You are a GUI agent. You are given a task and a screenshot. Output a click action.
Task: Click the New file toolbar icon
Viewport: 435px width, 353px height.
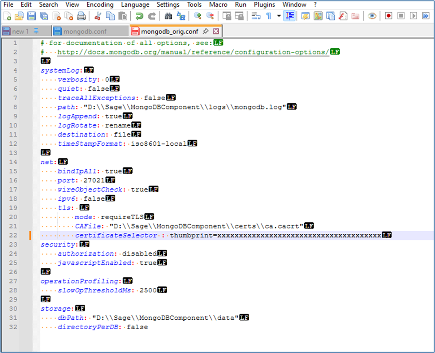(x=7, y=16)
